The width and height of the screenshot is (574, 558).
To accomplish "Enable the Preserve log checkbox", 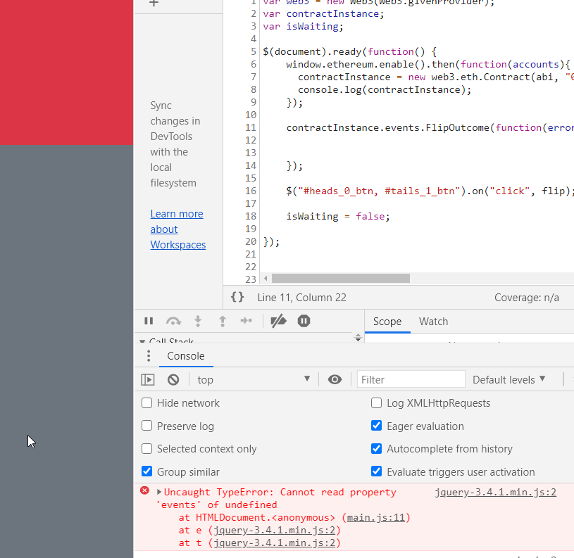I will pos(146,426).
